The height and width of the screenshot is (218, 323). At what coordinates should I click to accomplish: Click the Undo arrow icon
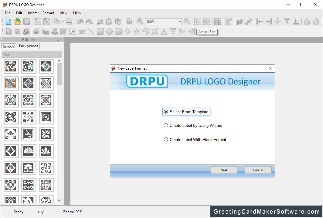80,21
